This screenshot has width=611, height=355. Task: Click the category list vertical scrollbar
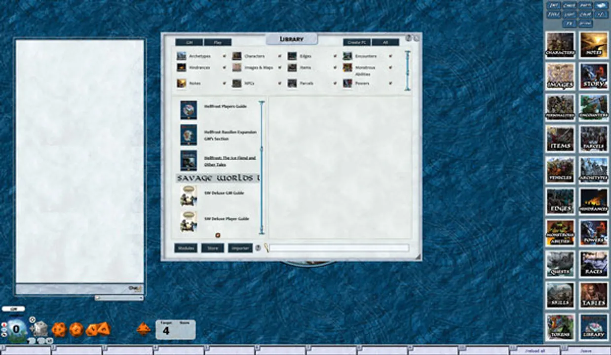pos(408,71)
